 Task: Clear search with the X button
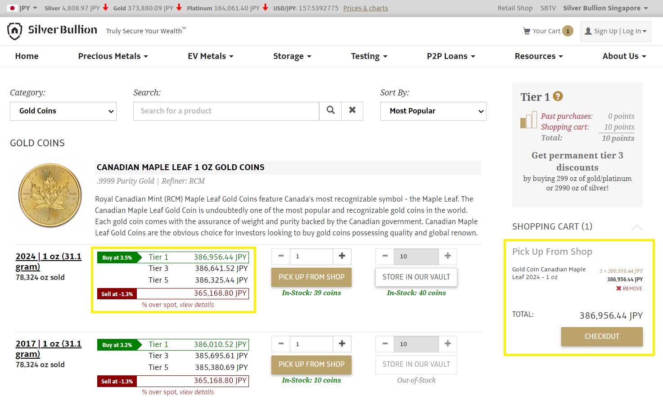(x=352, y=111)
